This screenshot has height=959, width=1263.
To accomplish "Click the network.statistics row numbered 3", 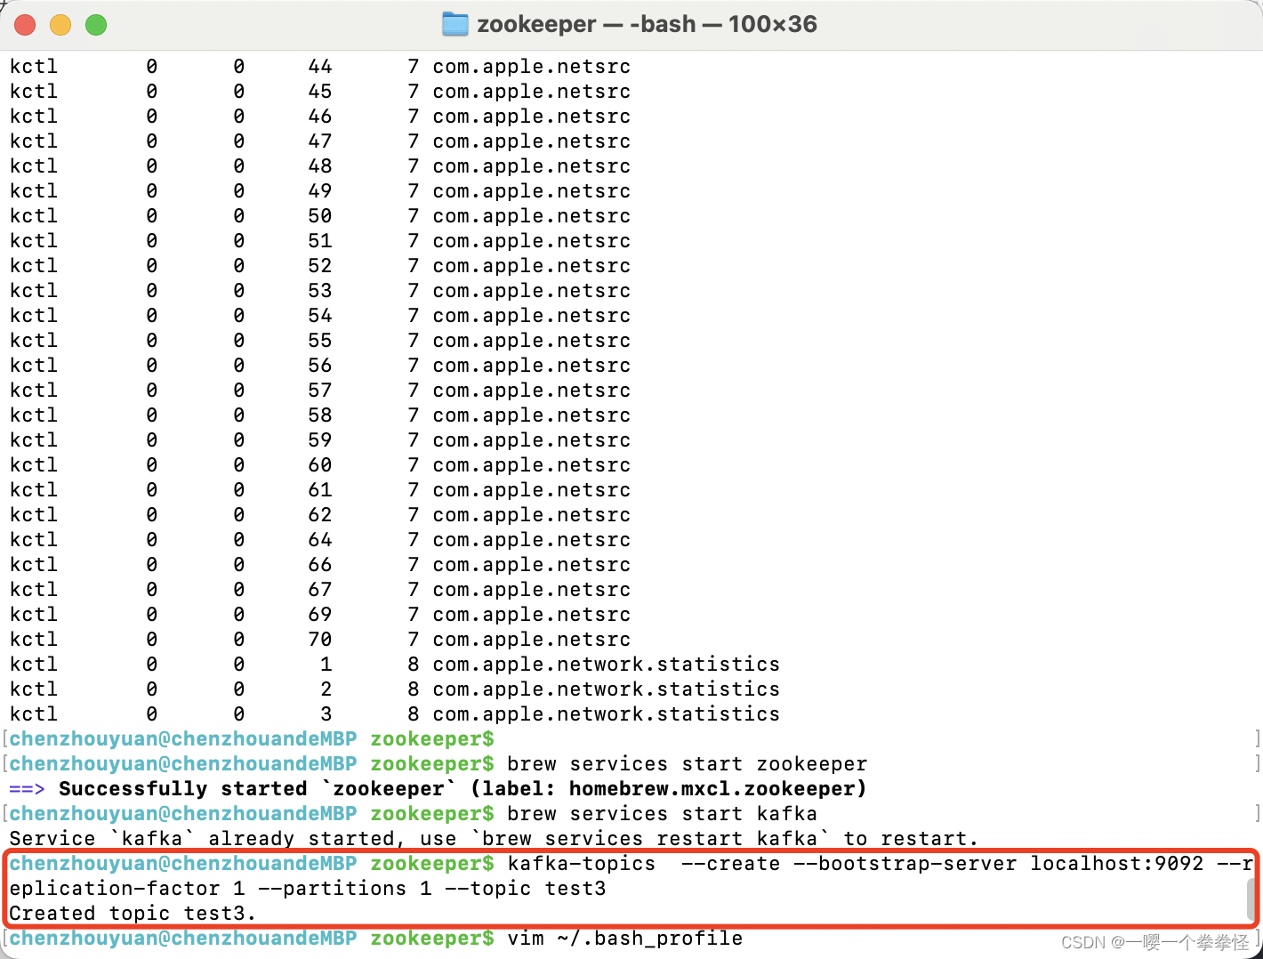I will point(395,714).
